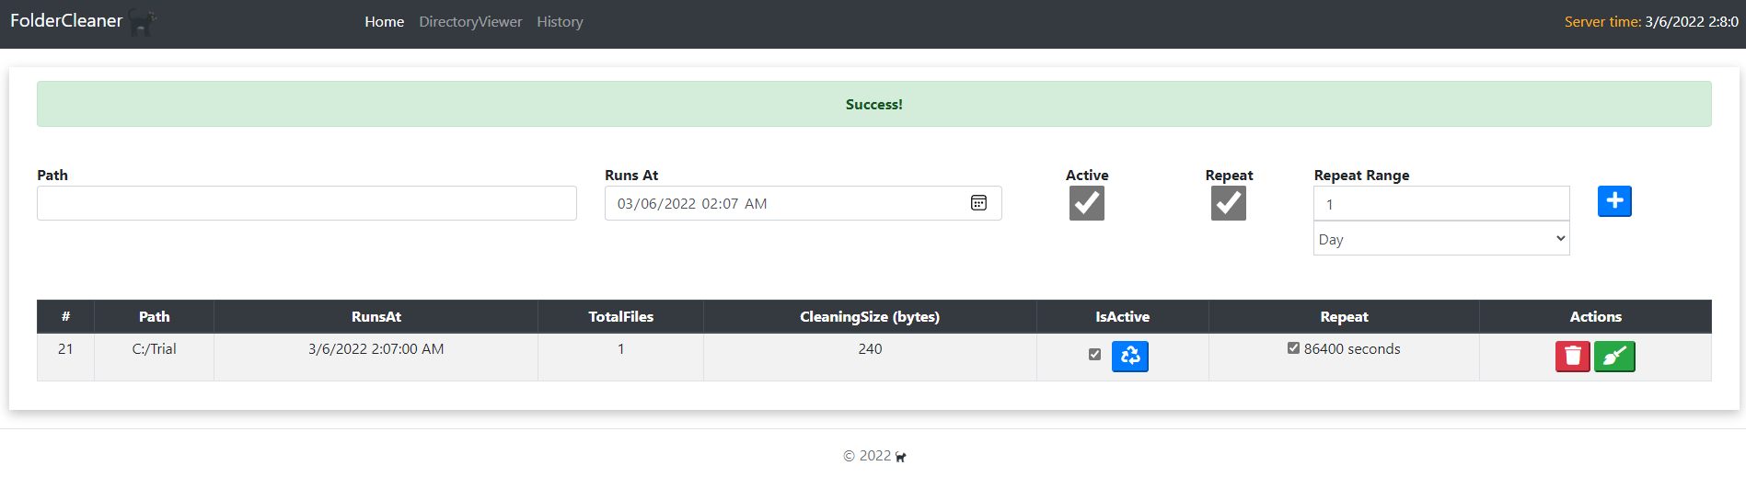Open the History menu item
This screenshot has width=1746, height=477.
pos(560,22)
